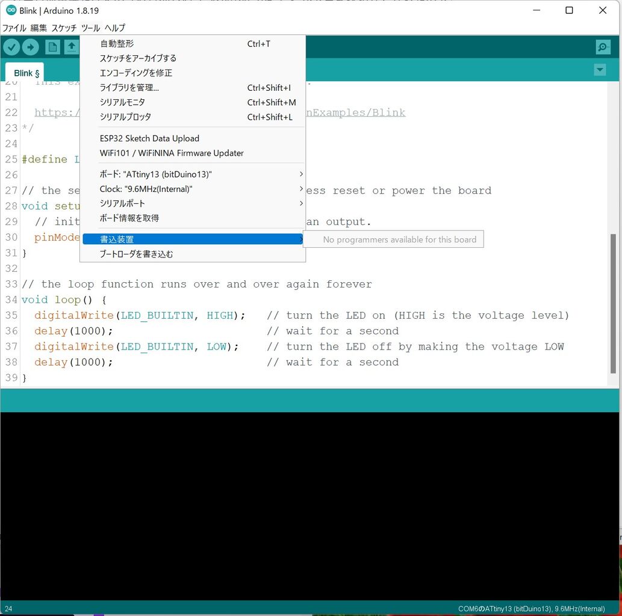Maximize the Arduino window

click(569, 10)
